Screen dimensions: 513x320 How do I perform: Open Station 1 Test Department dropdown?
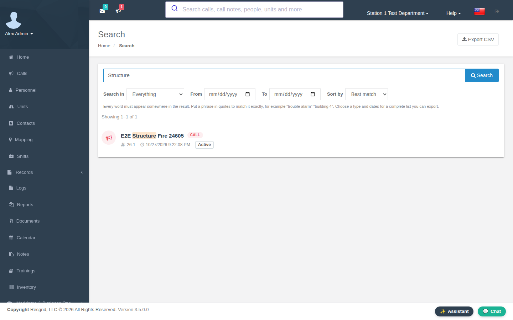[x=398, y=13]
